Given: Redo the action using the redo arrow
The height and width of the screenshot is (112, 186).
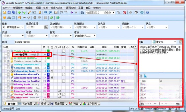Looking at the screenshot, I should point(50,13).
